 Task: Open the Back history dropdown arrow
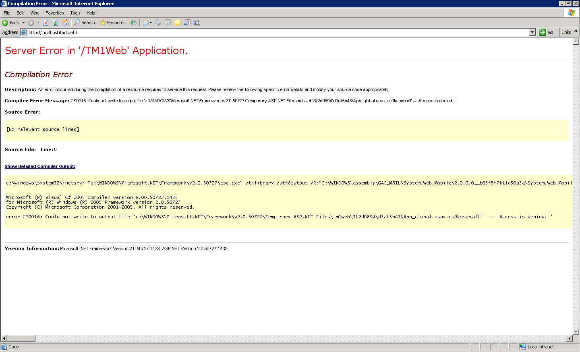pyautogui.click(x=23, y=23)
